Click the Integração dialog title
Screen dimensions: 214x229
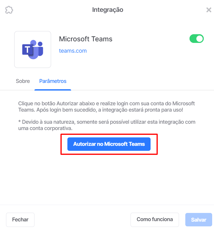point(108,10)
